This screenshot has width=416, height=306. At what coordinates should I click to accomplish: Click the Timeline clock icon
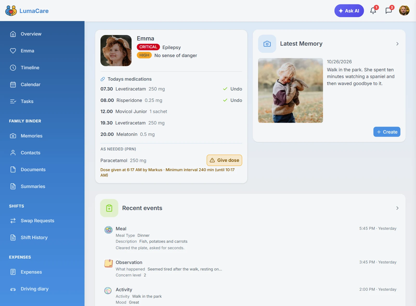pos(13,68)
